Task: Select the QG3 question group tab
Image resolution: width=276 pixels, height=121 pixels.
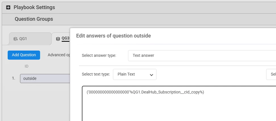Action: point(65,38)
